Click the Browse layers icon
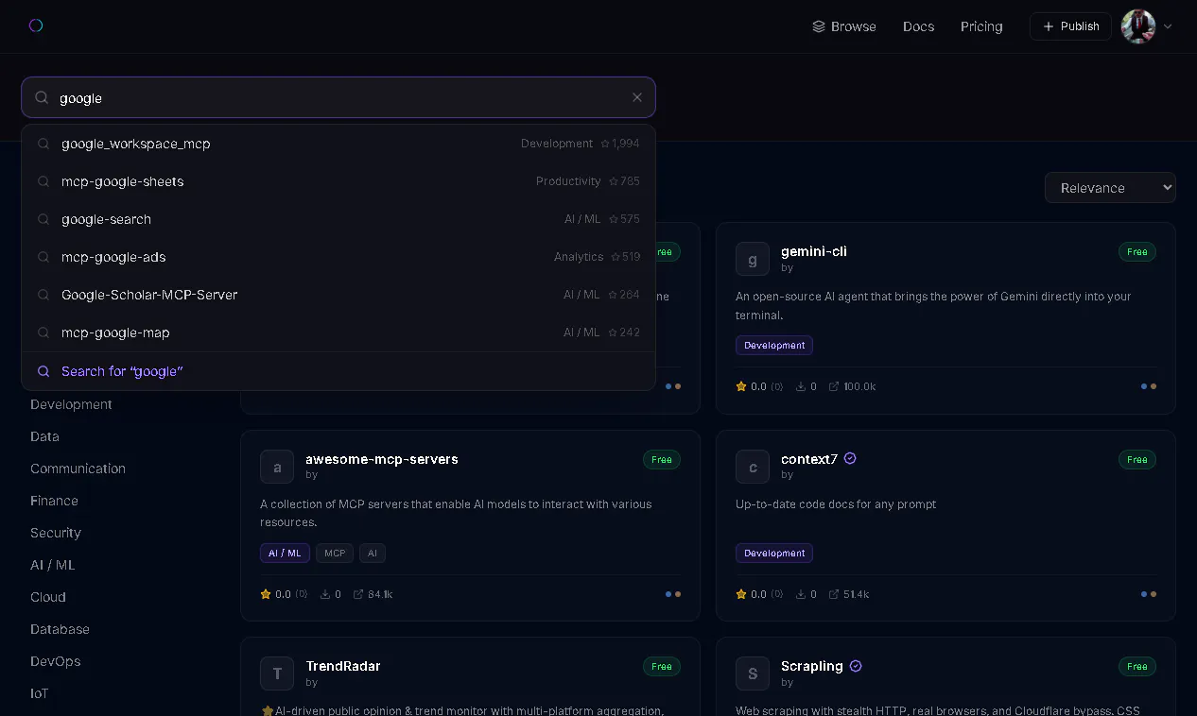The image size is (1197, 716). [x=819, y=26]
